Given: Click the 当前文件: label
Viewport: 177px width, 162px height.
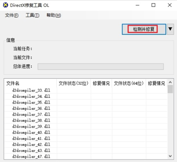Looking at the screenshot, I should point(23,58).
